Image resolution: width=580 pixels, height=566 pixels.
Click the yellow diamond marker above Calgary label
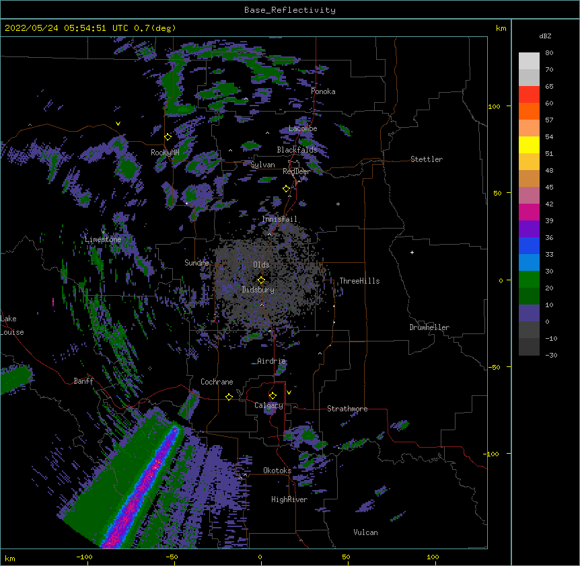click(273, 396)
